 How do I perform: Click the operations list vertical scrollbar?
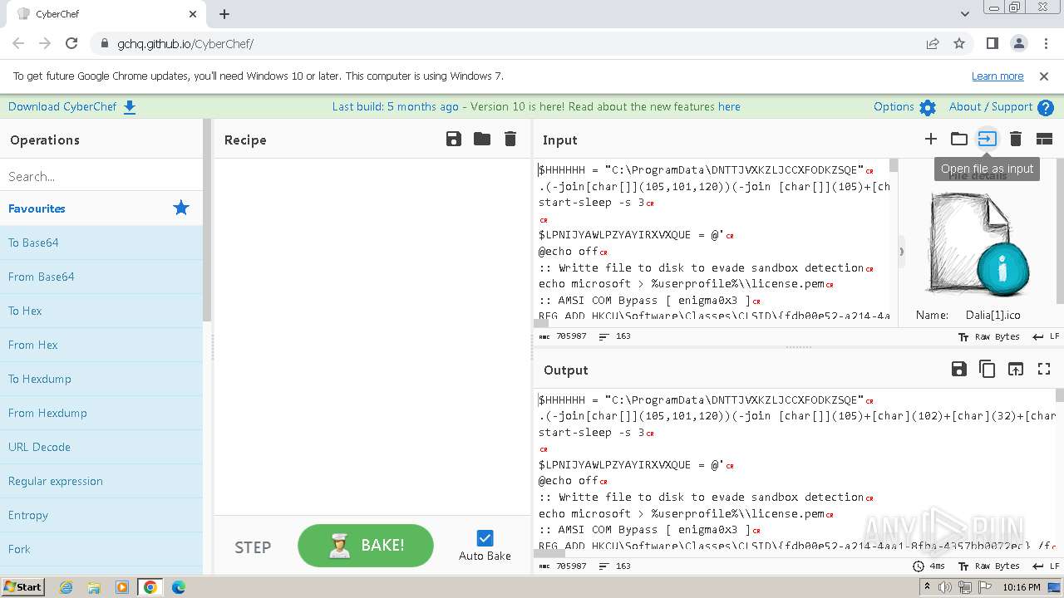[207, 220]
